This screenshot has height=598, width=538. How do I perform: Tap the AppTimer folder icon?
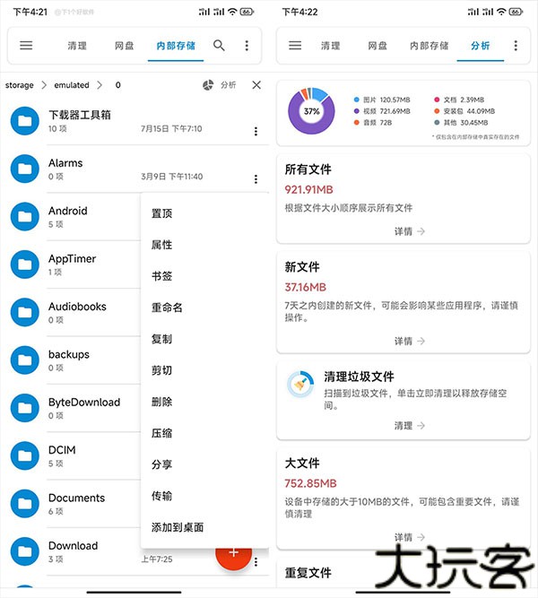point(25,264)
